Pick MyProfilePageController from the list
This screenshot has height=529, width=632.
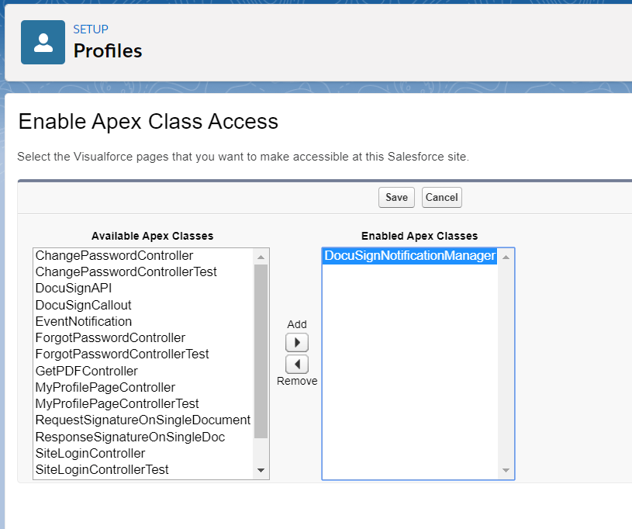[105, 387]
